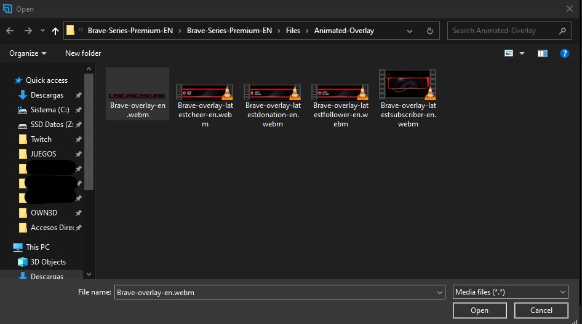
Task: Expand the Media files type dropdown
Action: pyautogui.click(x=563, y=293)
